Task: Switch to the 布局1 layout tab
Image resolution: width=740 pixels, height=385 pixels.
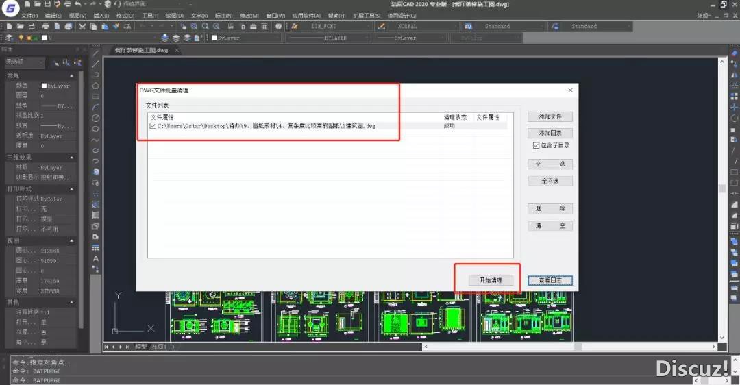Action: click(158, 347)
